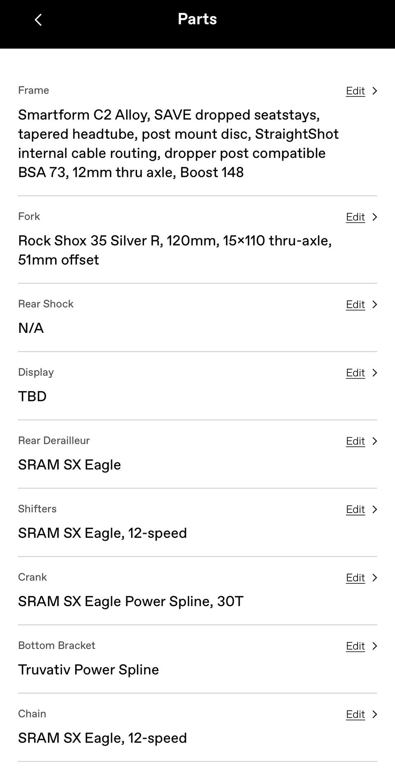Image resolution: width=395 pixels, height=773 pixels.
Task: Go back using the header arrow
Action: (x=38, y=20)
